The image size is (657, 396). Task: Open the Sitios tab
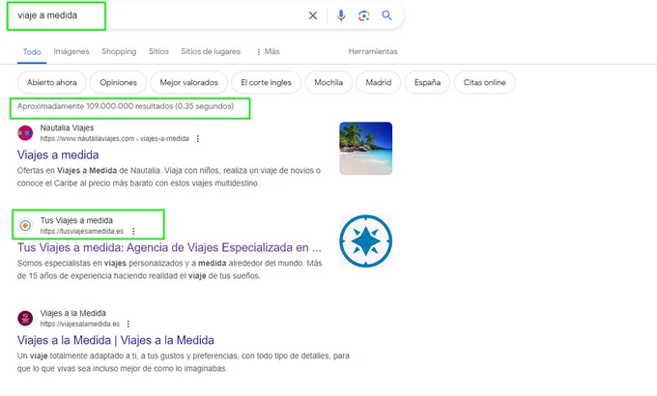click(x=158, y=51)
